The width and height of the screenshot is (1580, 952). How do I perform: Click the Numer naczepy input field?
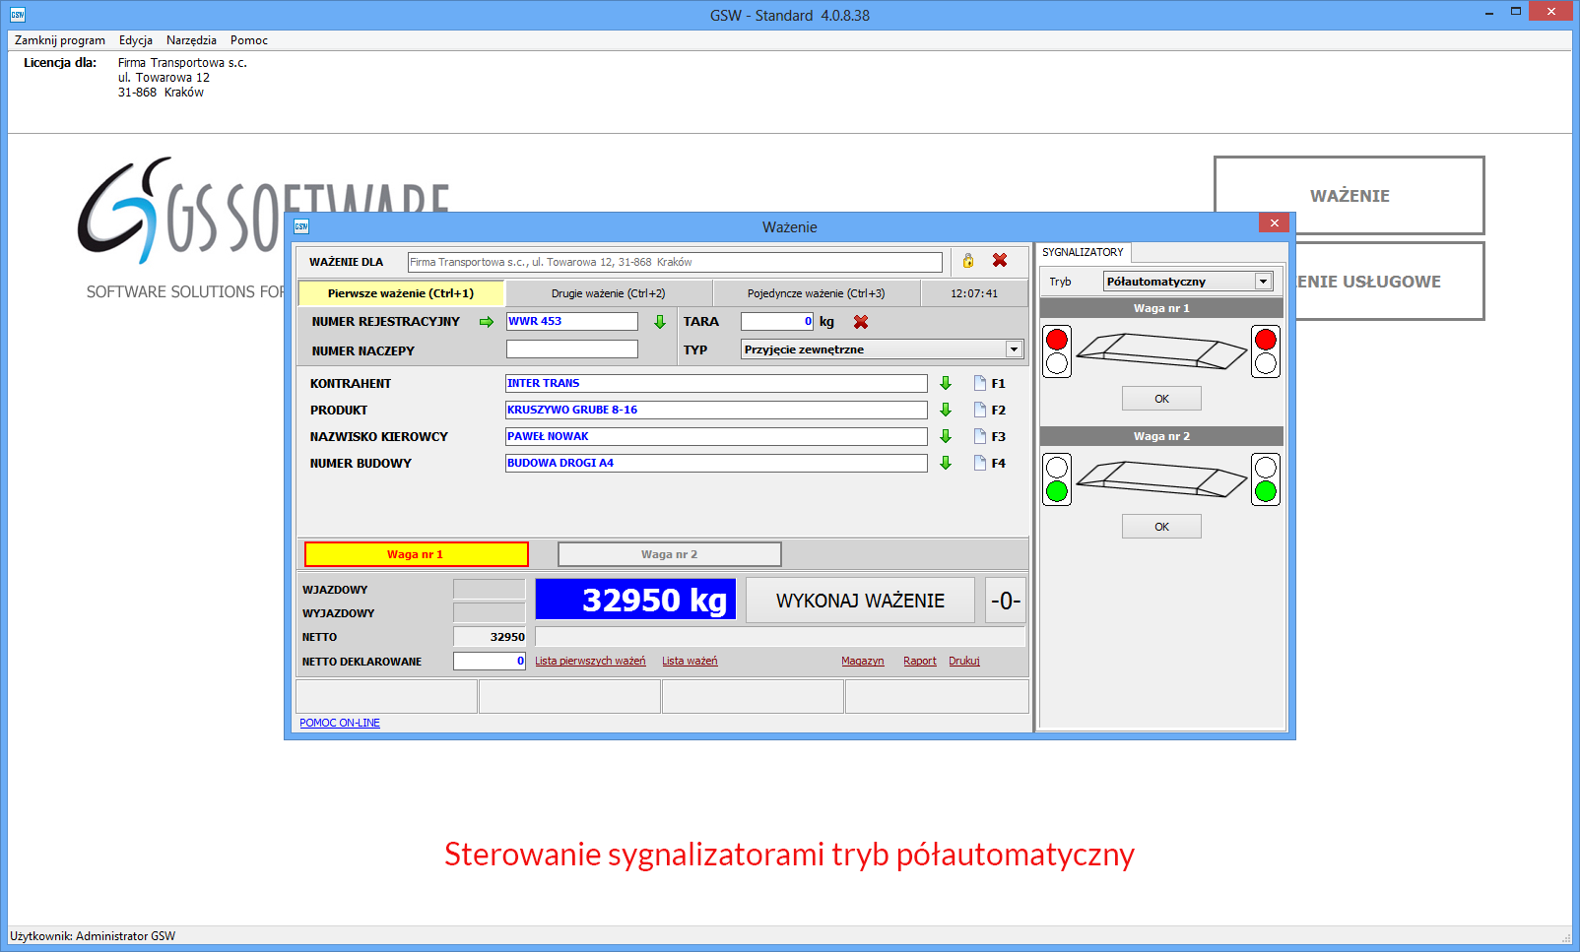[x=571, y=349]
